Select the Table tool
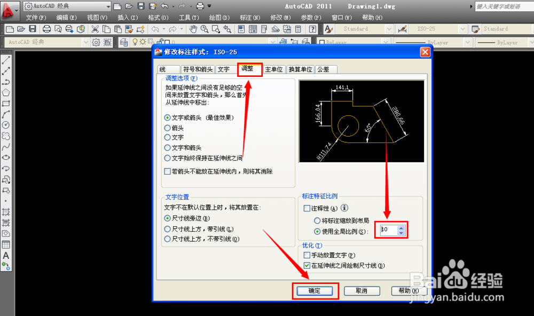Viewport: 534px width, 316px height. tap(6, 244)
